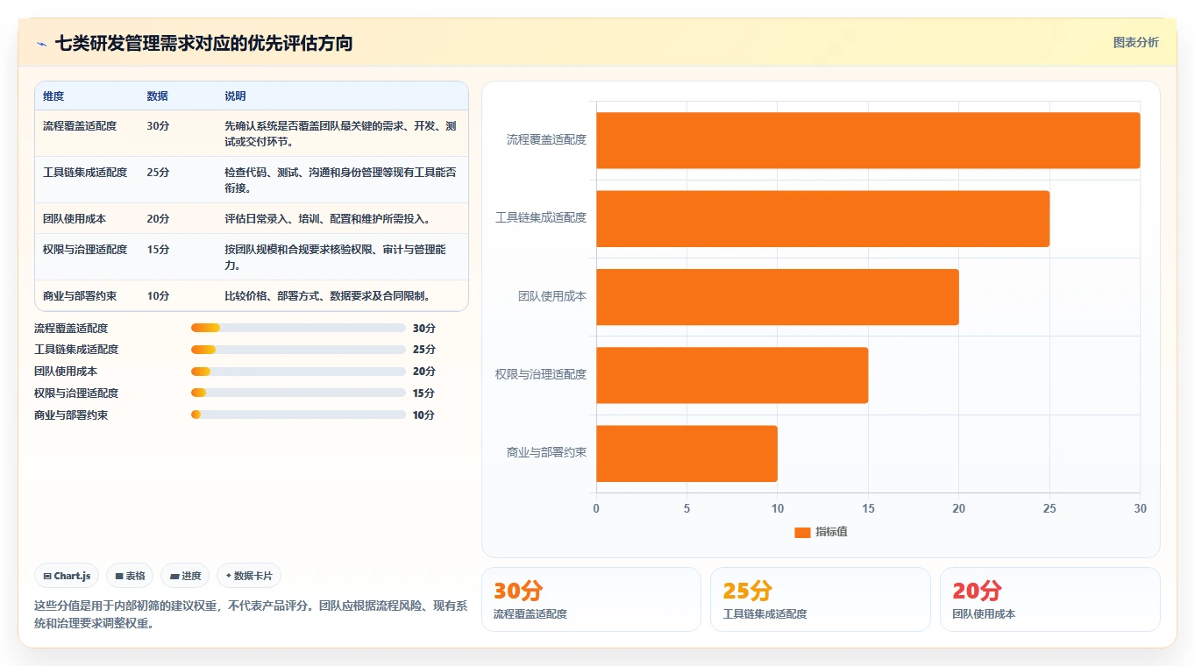The image size is (1195, 666).
Task: Click the 流程覆盖适配度 label of the progress list
Action: (71, 329)
